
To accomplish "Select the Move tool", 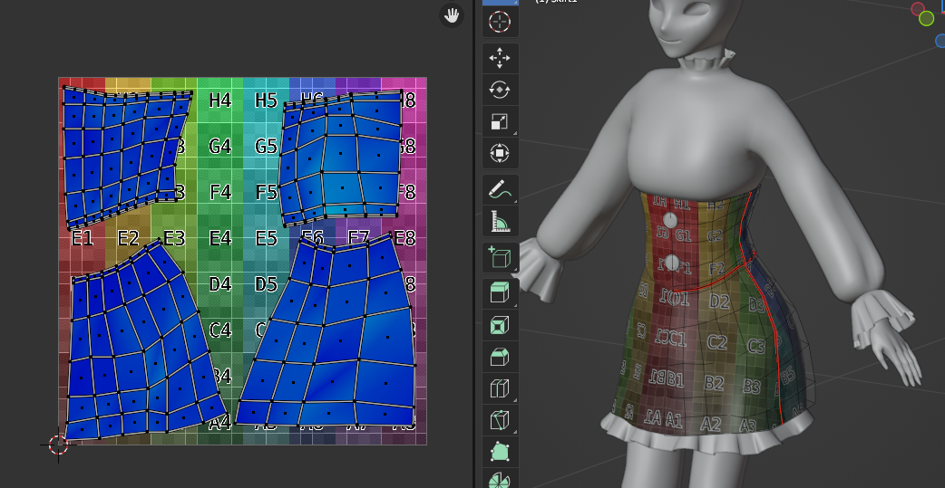I will (x=501, y=58).
